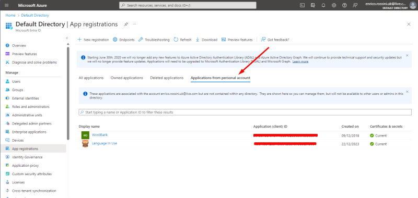Go to Home breadcrumb
Viewport: 418px width, 198px height.
pos(10,16)
